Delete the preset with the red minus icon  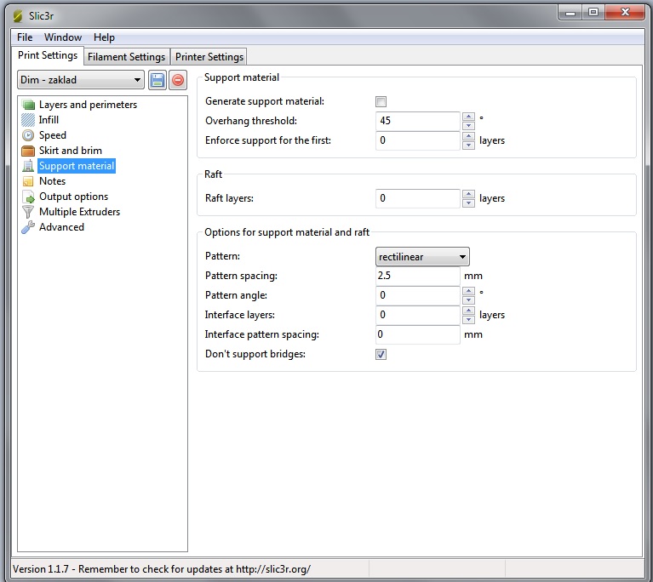pyautogui.click(x=178, y=80)
